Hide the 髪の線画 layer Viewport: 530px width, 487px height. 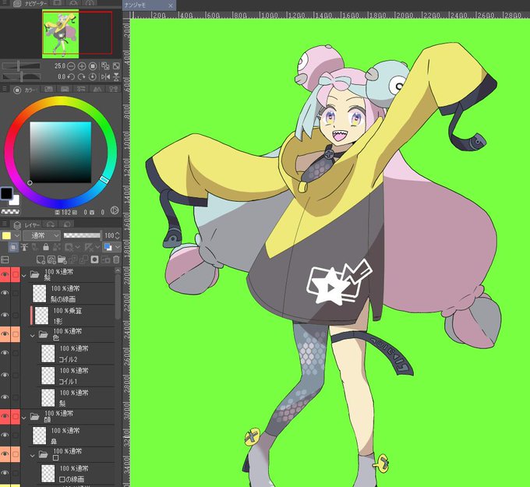click(5, 293)
